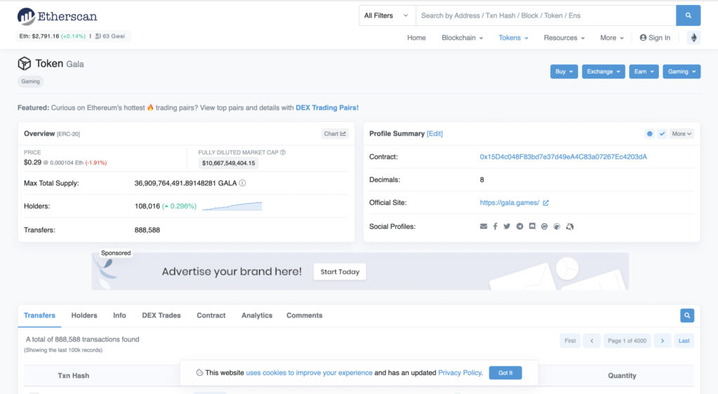The image size is (718, 394).
Task: Open the Privacy Policy link
Action: (460, 372)
